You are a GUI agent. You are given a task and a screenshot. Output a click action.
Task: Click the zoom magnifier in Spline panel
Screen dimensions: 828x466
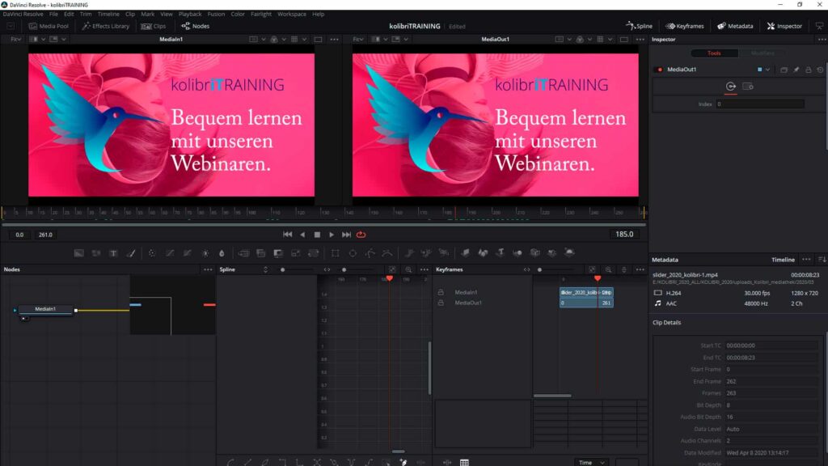tap(408, 269)
